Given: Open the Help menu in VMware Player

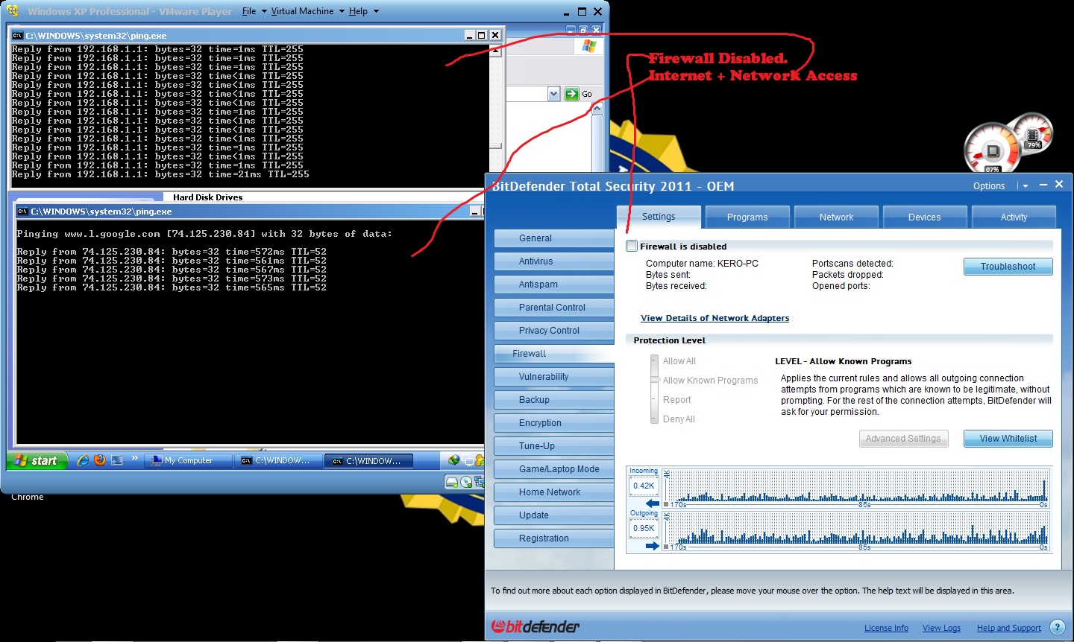Looking at the screenshot, I should (x=363, y=11).
